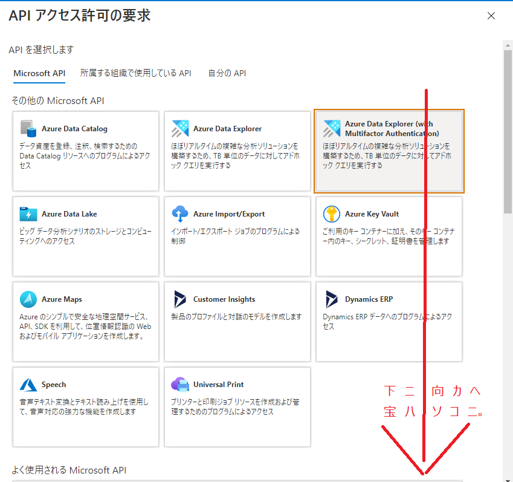This screenshot has height=482, width=513.
Task: Click the Speech service icon
Action: (x=28, y=385)
